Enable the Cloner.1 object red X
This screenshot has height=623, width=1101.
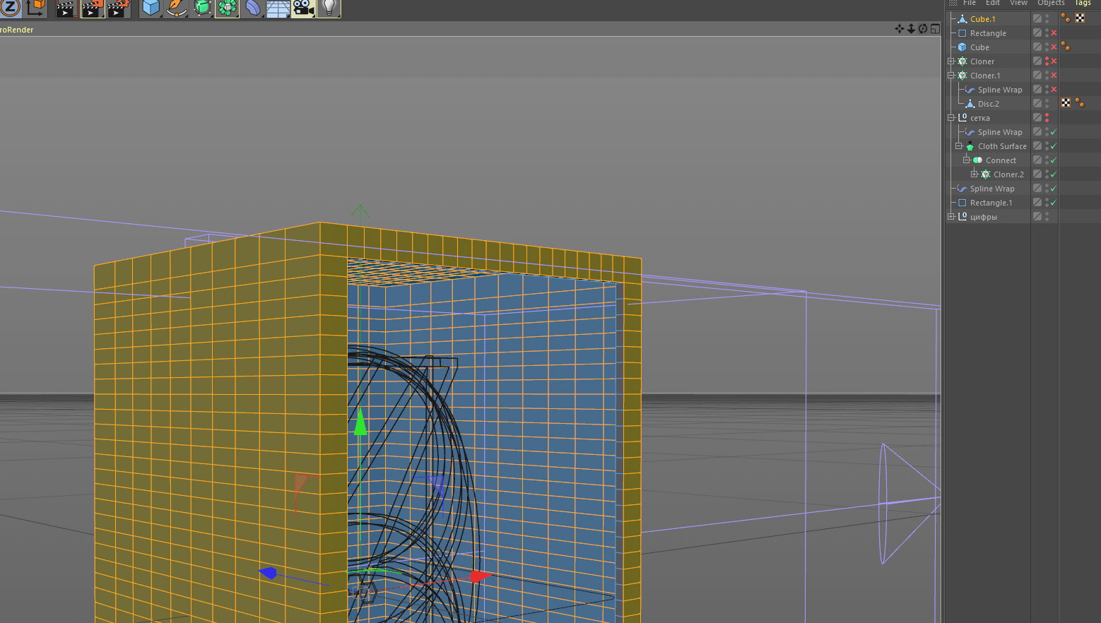pos(1054,76)
